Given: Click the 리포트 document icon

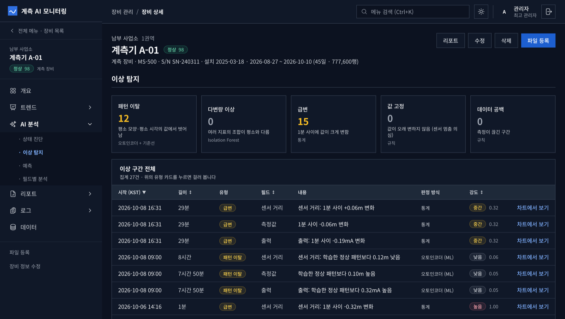Looking at the screenshot, I should tap(13, 194).
